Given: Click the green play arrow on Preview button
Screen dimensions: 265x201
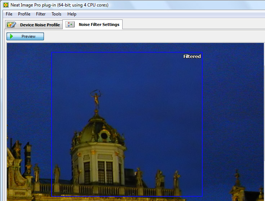Looking at the screenshot, I should pos(12,36).
